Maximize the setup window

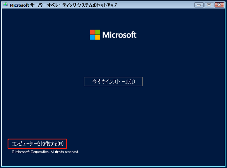click(x=209, y=5)
